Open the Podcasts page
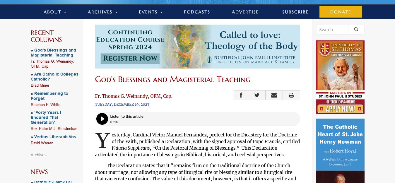Screen dimensions: 395x183 tap(197, 12)
